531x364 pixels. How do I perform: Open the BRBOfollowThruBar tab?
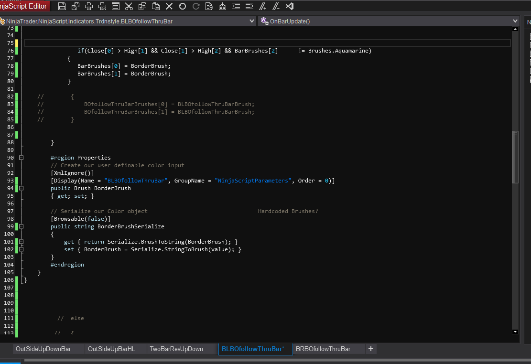coord(323,349)
